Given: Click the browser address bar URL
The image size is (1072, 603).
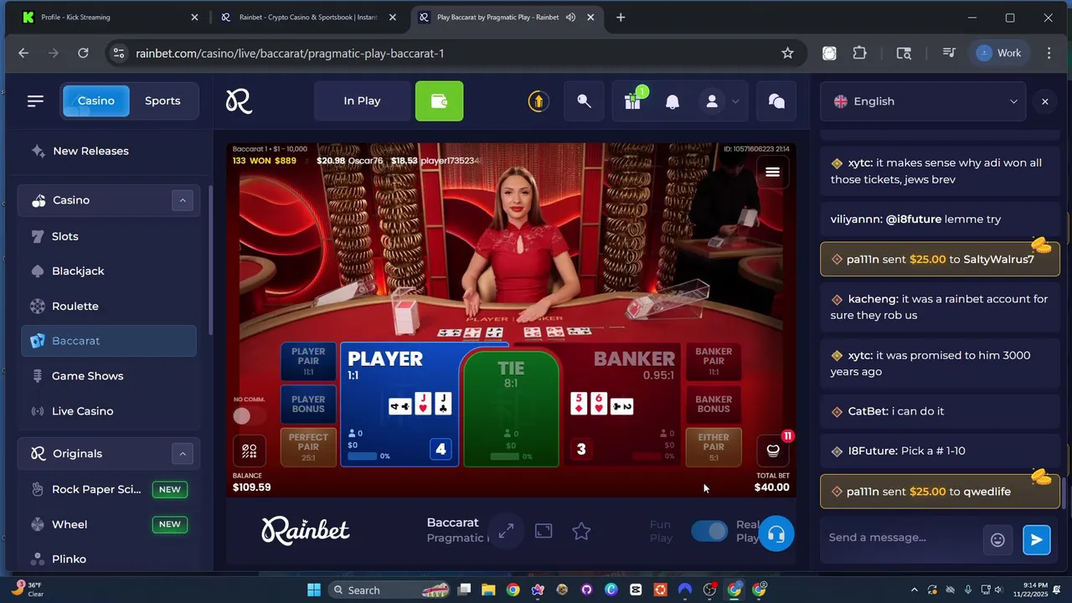Looking at the screenshot, I should pyautogui.click(x=290, y=53).
